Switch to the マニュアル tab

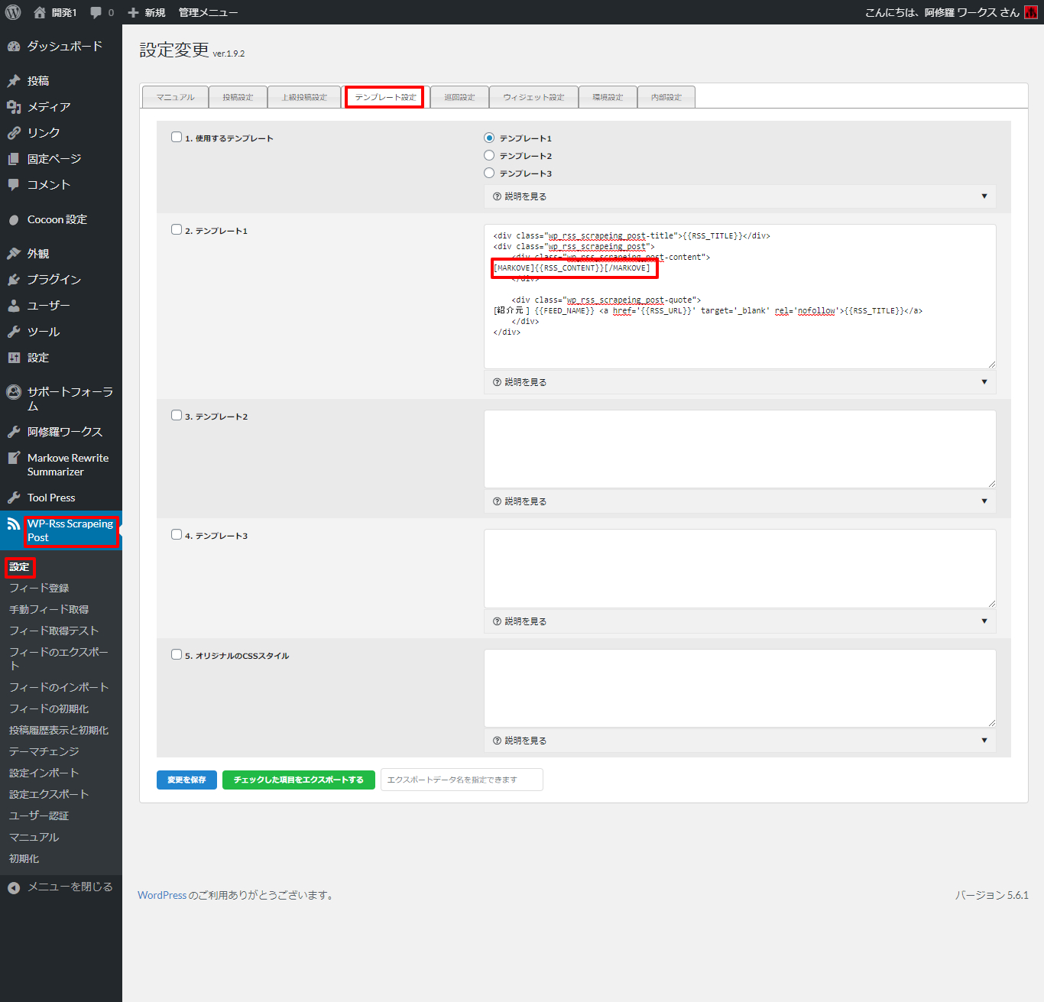coord(175,97)
